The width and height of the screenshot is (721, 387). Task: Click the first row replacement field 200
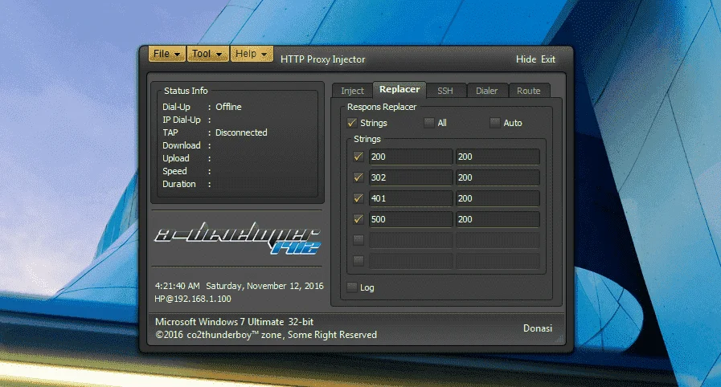tap(498, 157)
